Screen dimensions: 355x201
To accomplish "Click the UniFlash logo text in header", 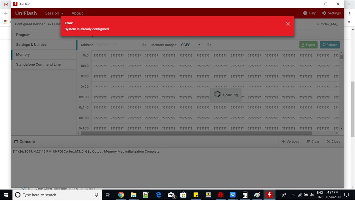I will (x=26, y=13).
